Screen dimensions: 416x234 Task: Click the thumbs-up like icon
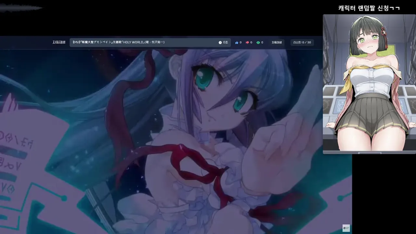point(237,43)
